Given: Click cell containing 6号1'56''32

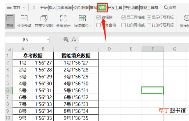Looking at the screenshot, I should coord(76,97).
